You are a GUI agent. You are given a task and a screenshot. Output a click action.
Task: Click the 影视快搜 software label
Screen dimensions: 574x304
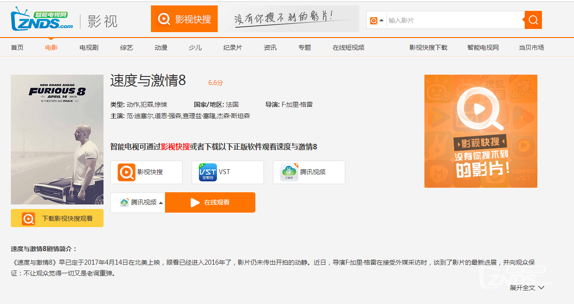(x=150, y=172)
